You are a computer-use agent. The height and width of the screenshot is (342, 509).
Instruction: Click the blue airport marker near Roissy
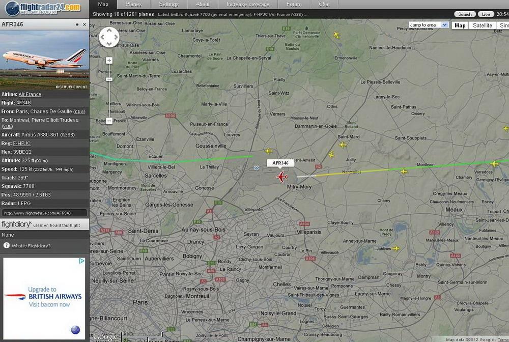pos(256,167)
